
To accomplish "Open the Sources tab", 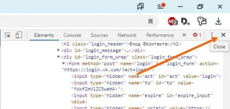I will (x=99, y=35).
